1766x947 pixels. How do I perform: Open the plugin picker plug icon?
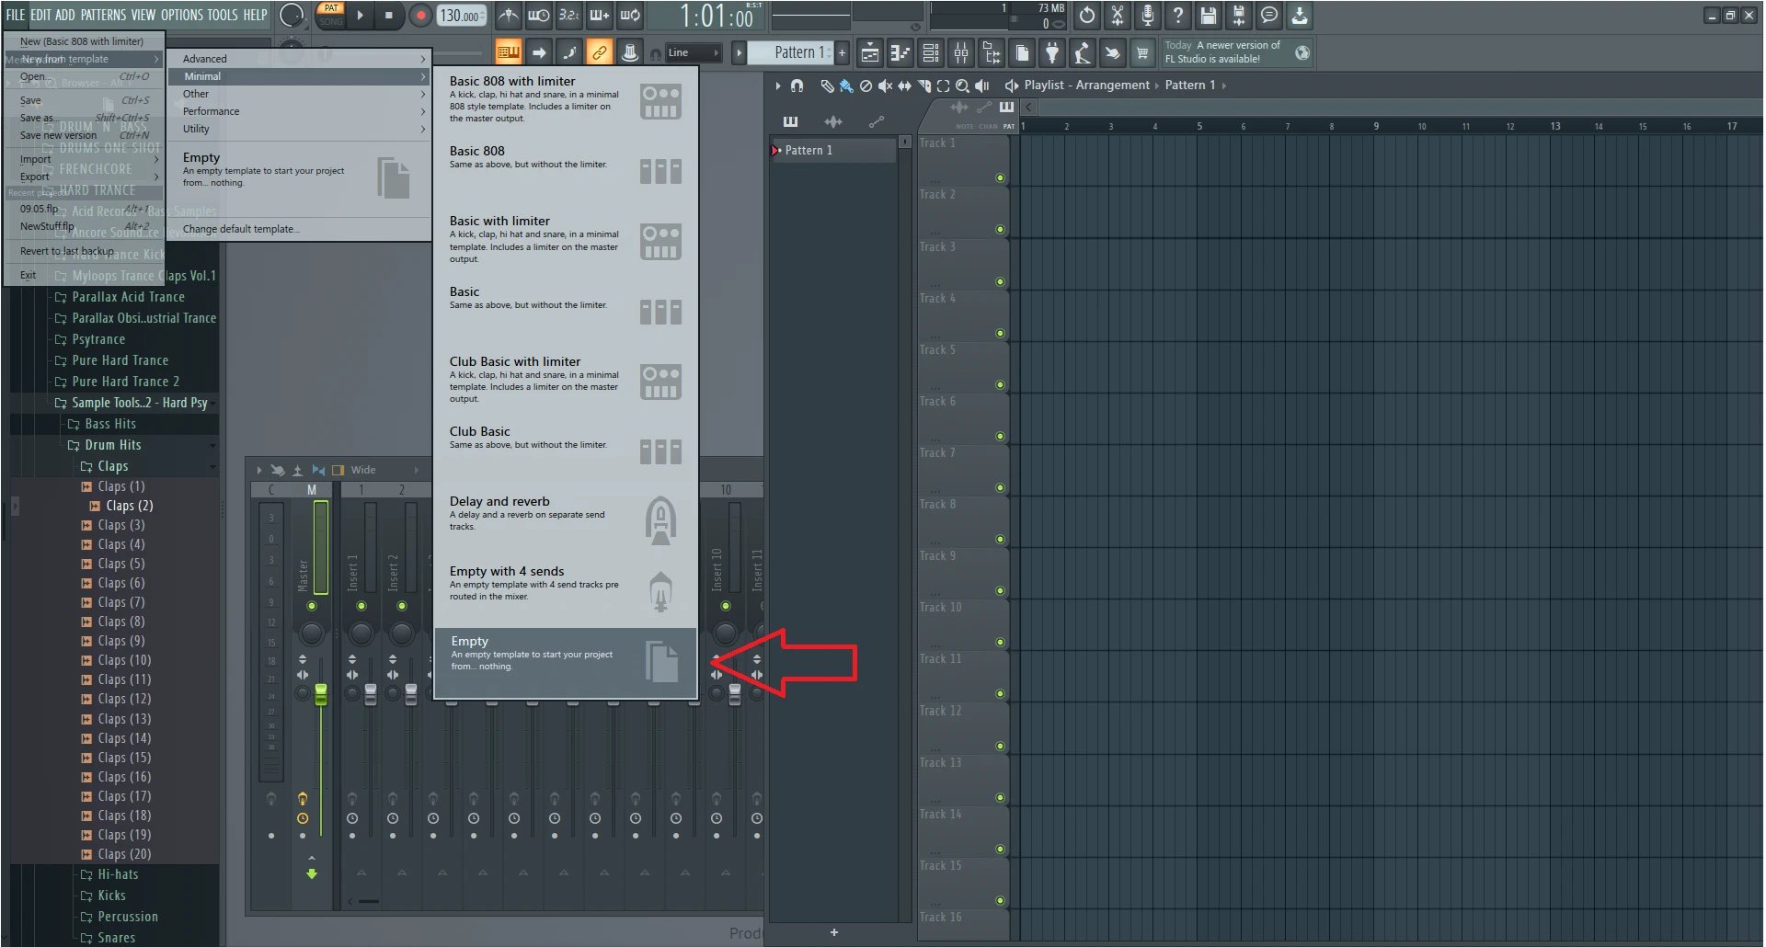point(1052,53)
